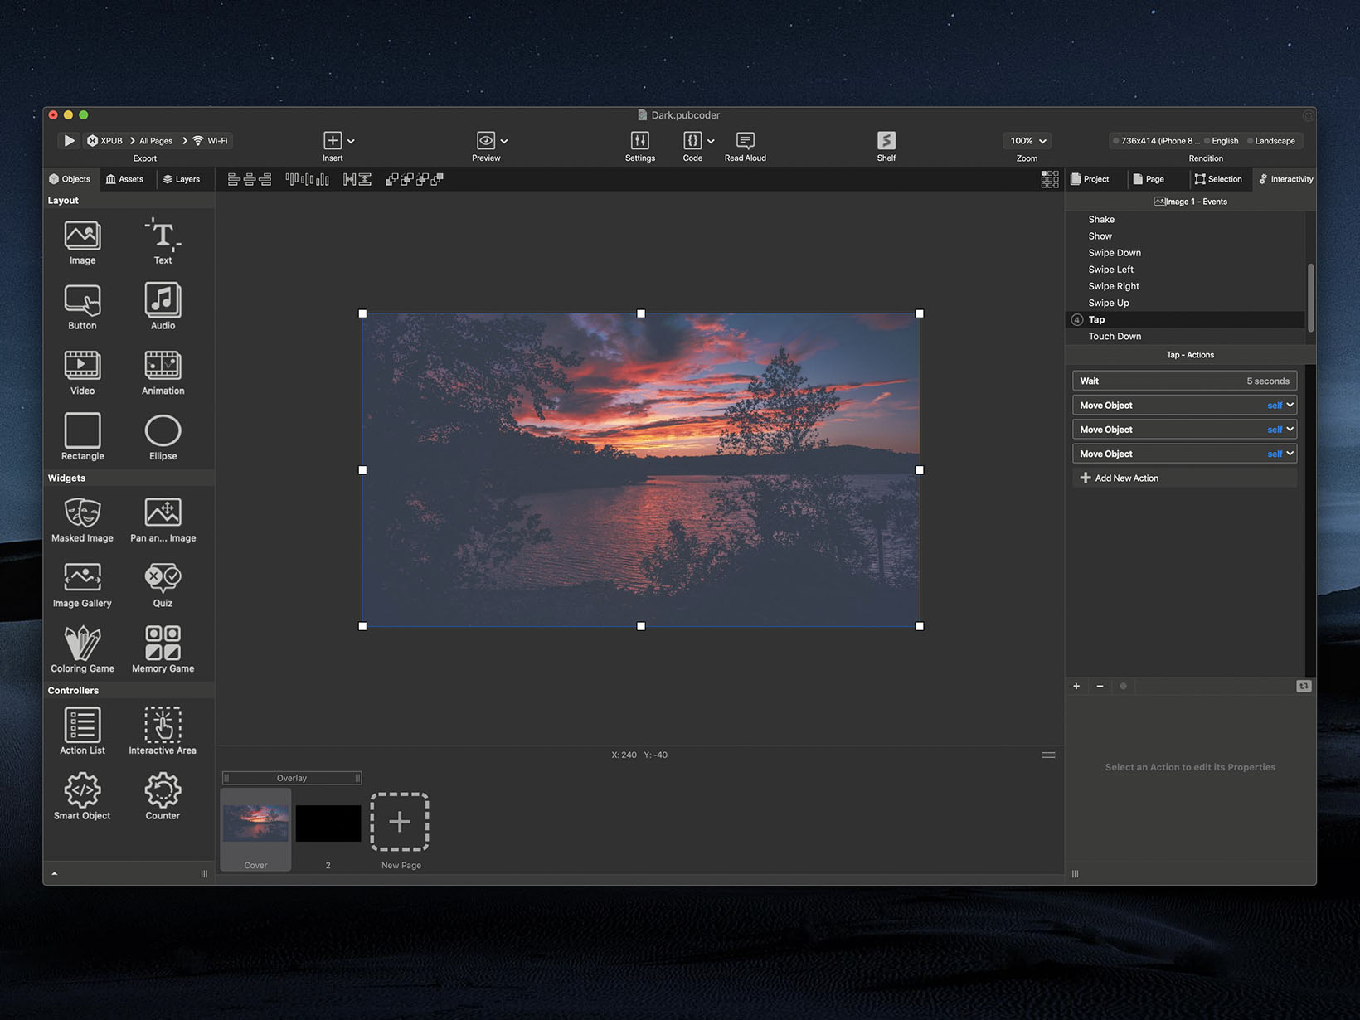Open the Selection tab
The width and height of the screenshot is (1360, 1020).
point(1218,179)
